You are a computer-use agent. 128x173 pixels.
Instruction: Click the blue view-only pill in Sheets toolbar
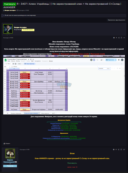pos(29,64)
